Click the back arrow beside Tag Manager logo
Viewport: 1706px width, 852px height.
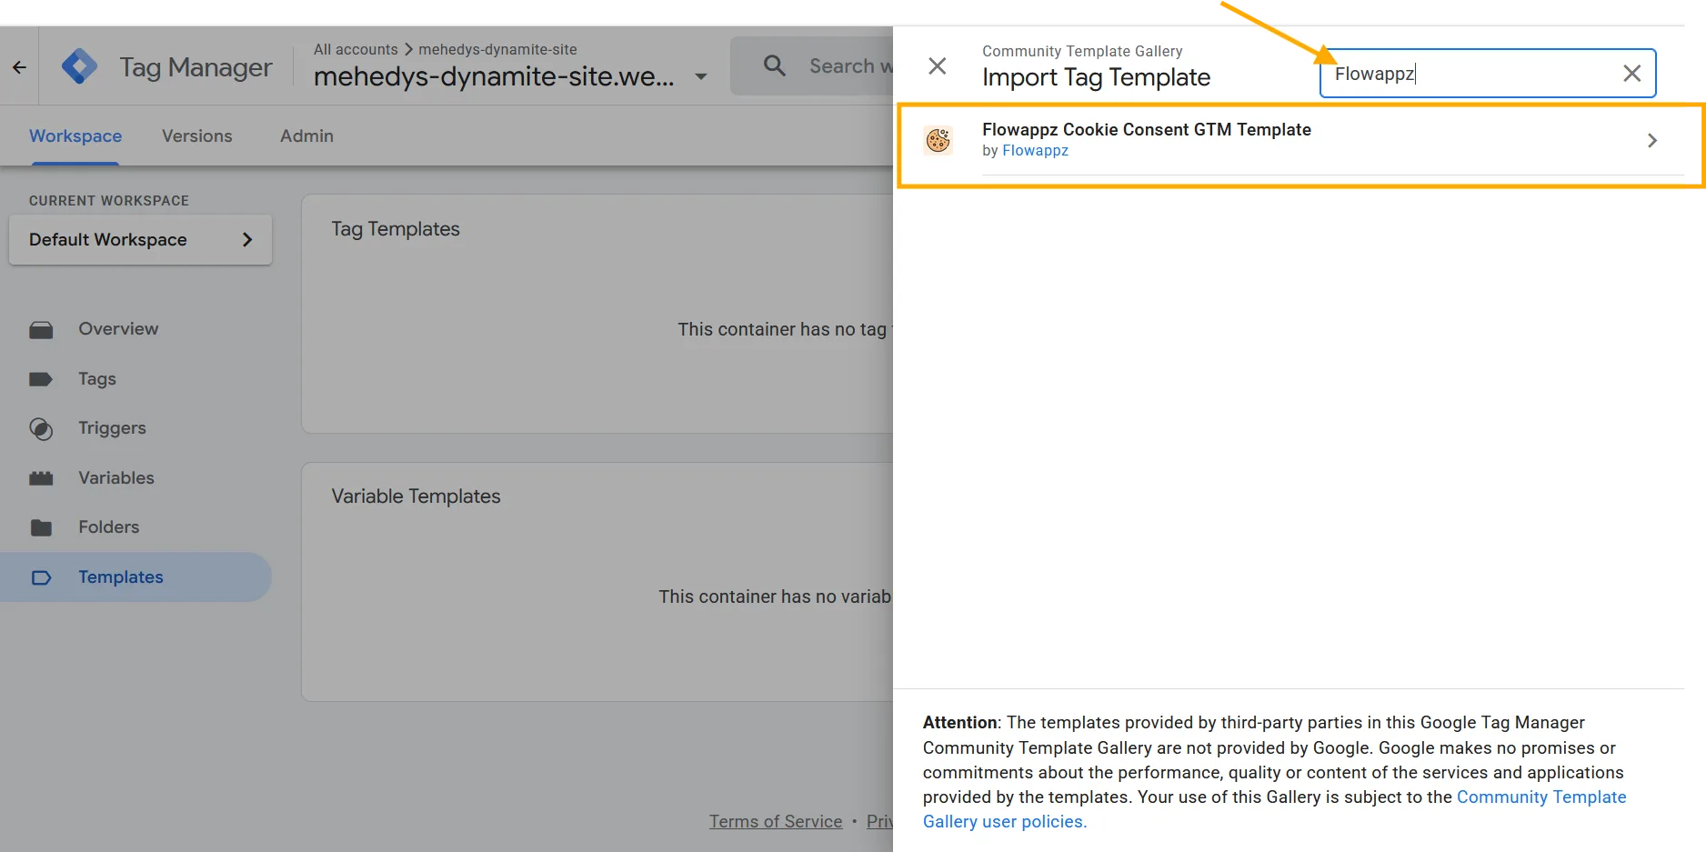click(x=19, y=66)
